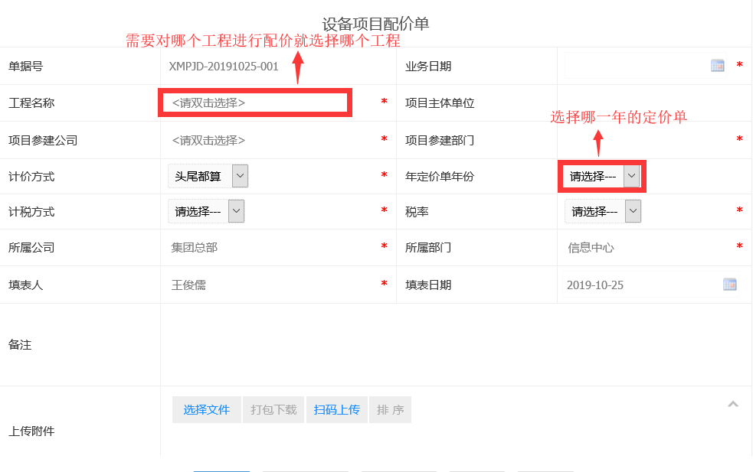Open the 计价方式 dropdown showing 头尾都算
The width and height of the screenshot is (753, 472).
[x=208, y=176]
